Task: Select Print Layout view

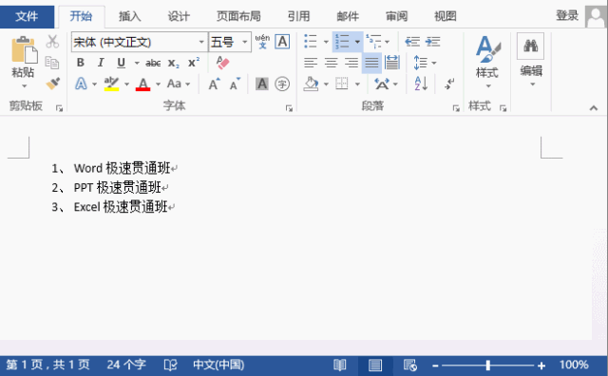Action: pyautogui.click(x=375, y=366)
